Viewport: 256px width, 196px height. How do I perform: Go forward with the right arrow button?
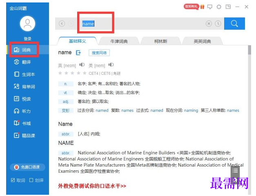pyautogui.click(x=71, y=24)
